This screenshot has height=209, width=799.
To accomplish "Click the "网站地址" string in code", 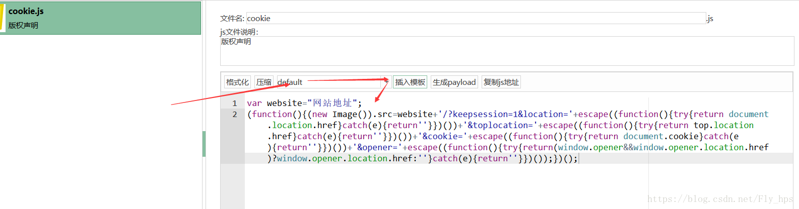I will 332,103.
